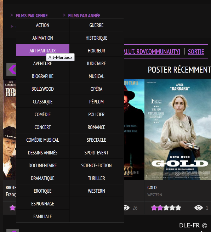211x232 pixels.
Task: Open the Gold movie poster
Action: pos(178,130)
